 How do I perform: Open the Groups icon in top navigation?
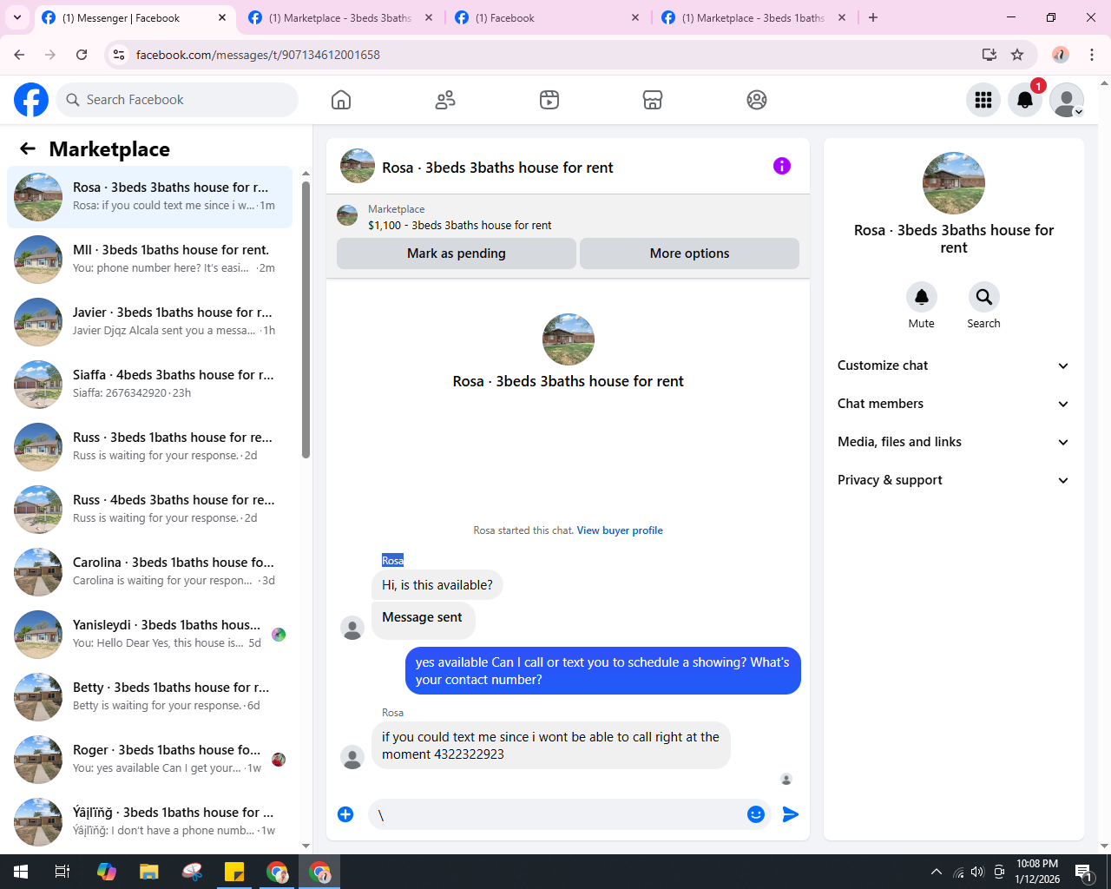(x=757, y=100)
